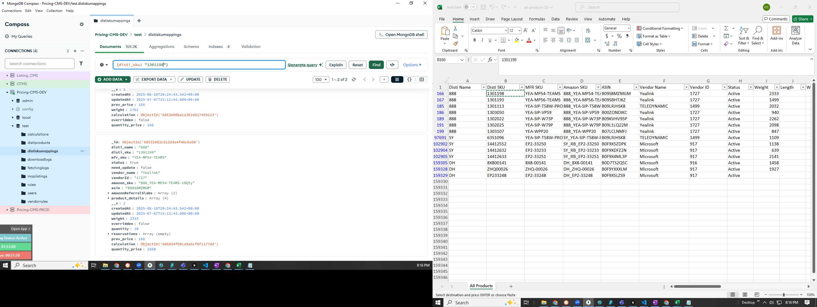Click the Font Color swatch in Excel

529,40
